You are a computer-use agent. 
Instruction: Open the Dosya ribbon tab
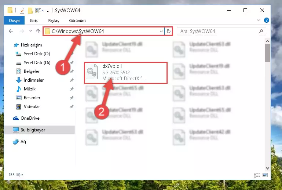[14, 21]
